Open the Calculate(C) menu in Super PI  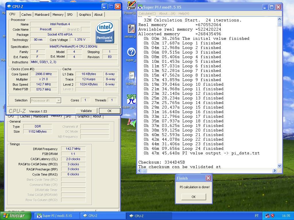click(x=147, y=13)
